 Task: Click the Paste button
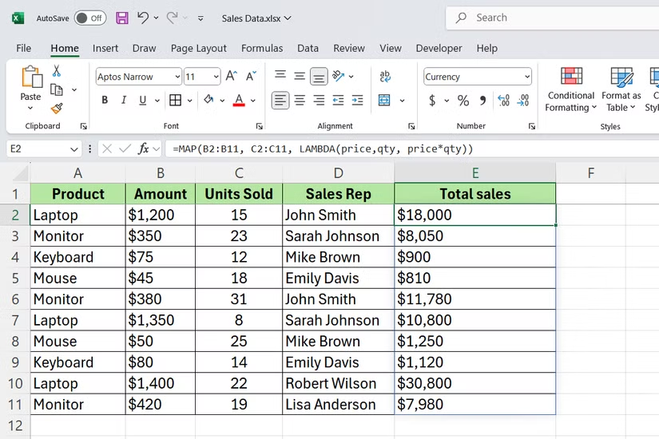[30, 84]
